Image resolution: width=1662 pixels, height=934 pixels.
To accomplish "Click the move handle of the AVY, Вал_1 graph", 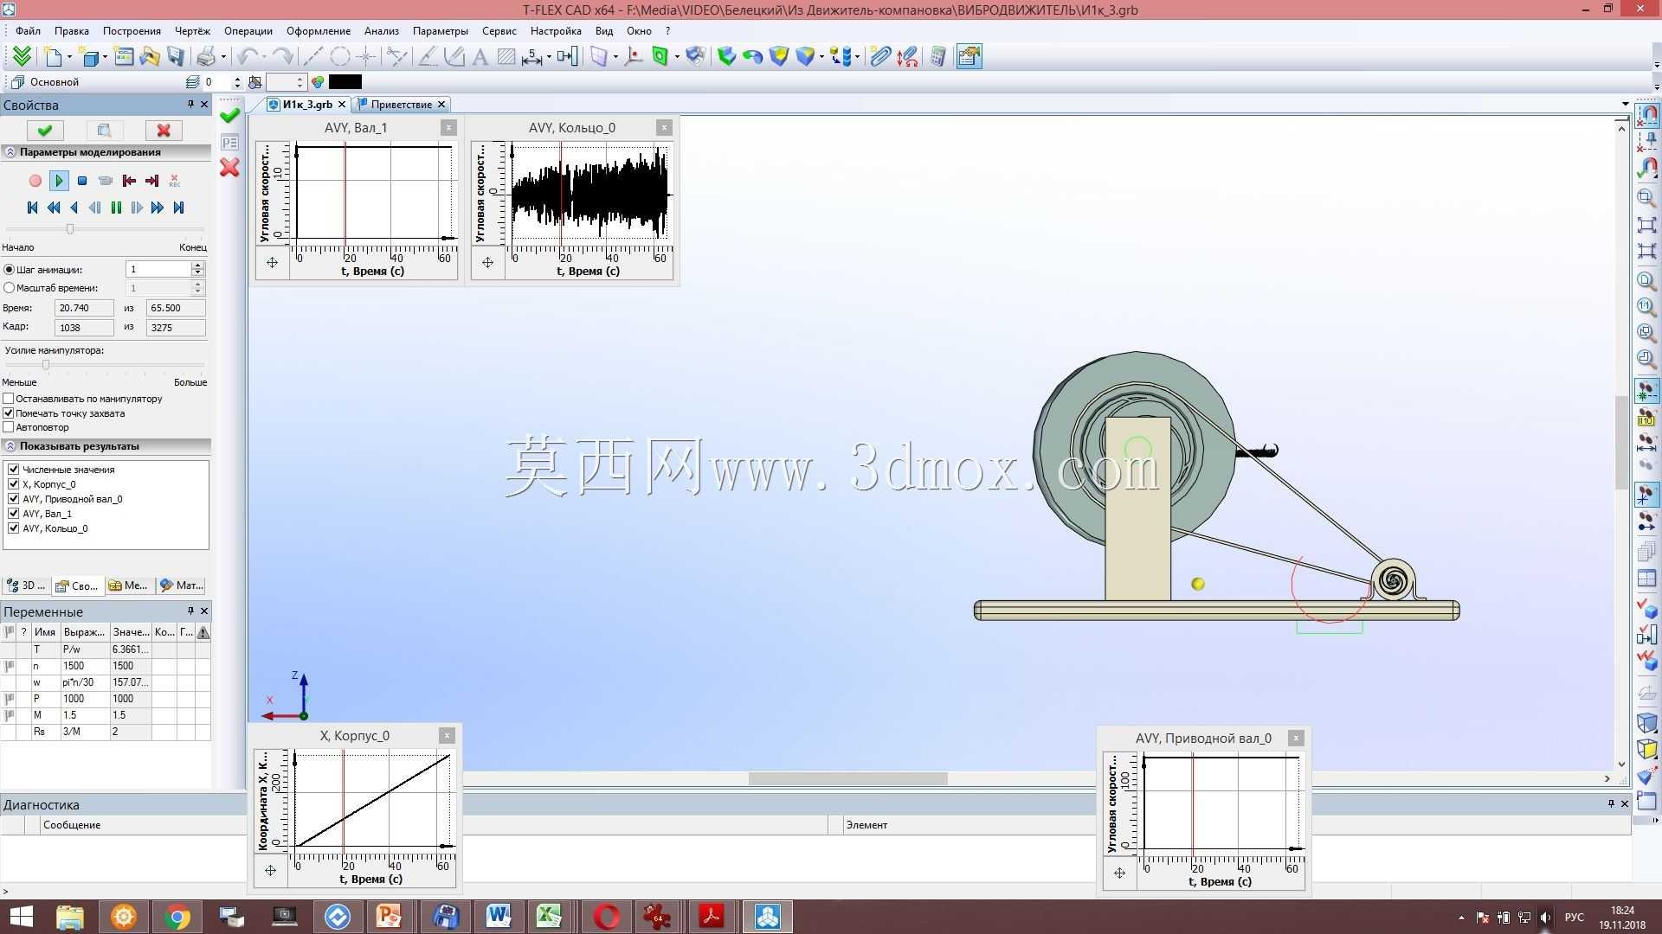I will (x=272, y=263).
